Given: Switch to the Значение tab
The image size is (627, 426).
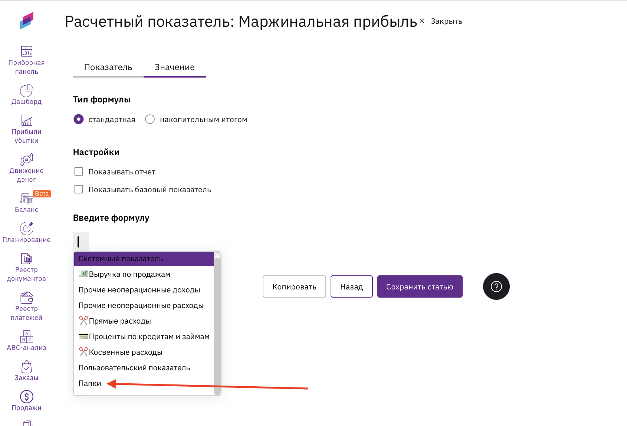Looking at the screenshot, I should pos(174,67).
